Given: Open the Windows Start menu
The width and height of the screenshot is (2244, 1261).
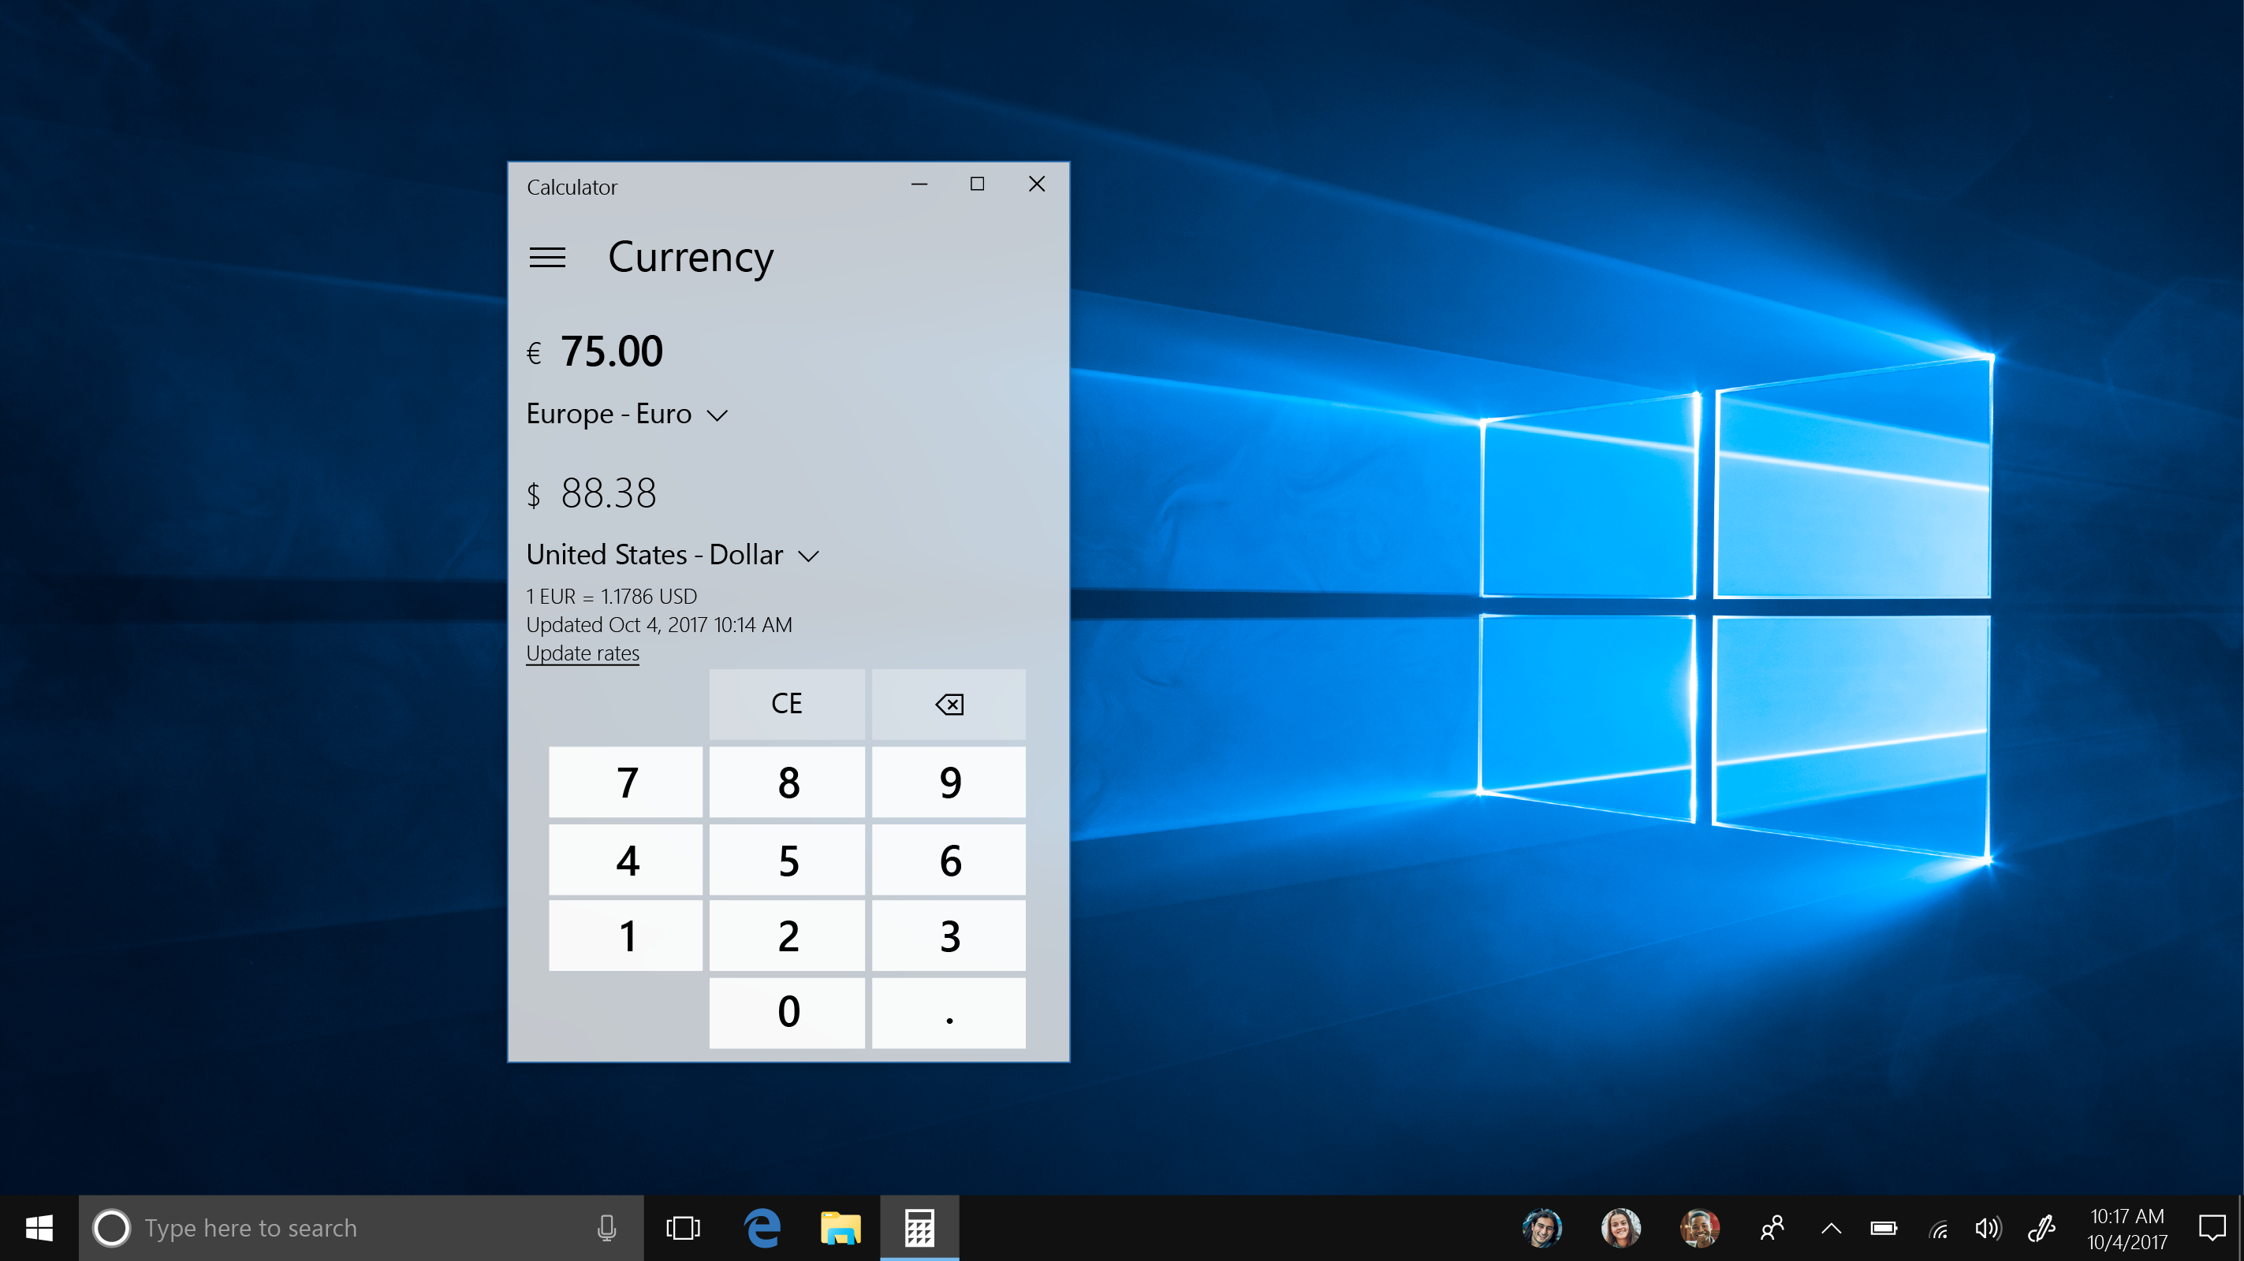Looking at the screenshot, I should 39,1228.
